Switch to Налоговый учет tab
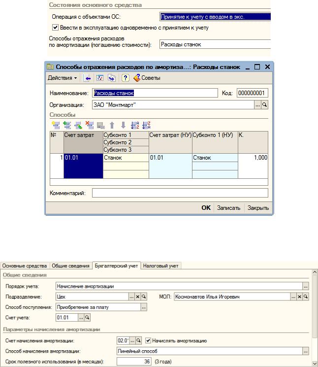Screen dimensions: 318x367 pyautogui.click(x=160, y=266)
